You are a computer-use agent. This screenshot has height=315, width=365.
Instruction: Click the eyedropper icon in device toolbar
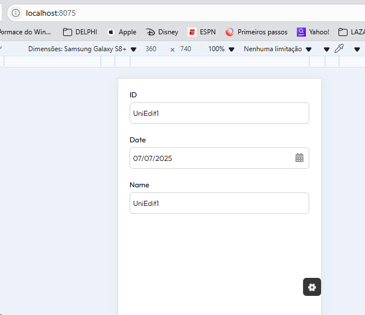click(x=339, y=49)
